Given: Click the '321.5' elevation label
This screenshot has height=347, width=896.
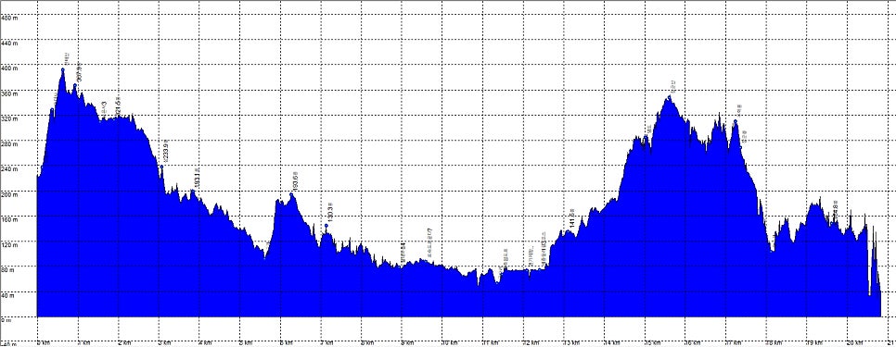Looking at the screenshot, I should click(x=118, y=106).
